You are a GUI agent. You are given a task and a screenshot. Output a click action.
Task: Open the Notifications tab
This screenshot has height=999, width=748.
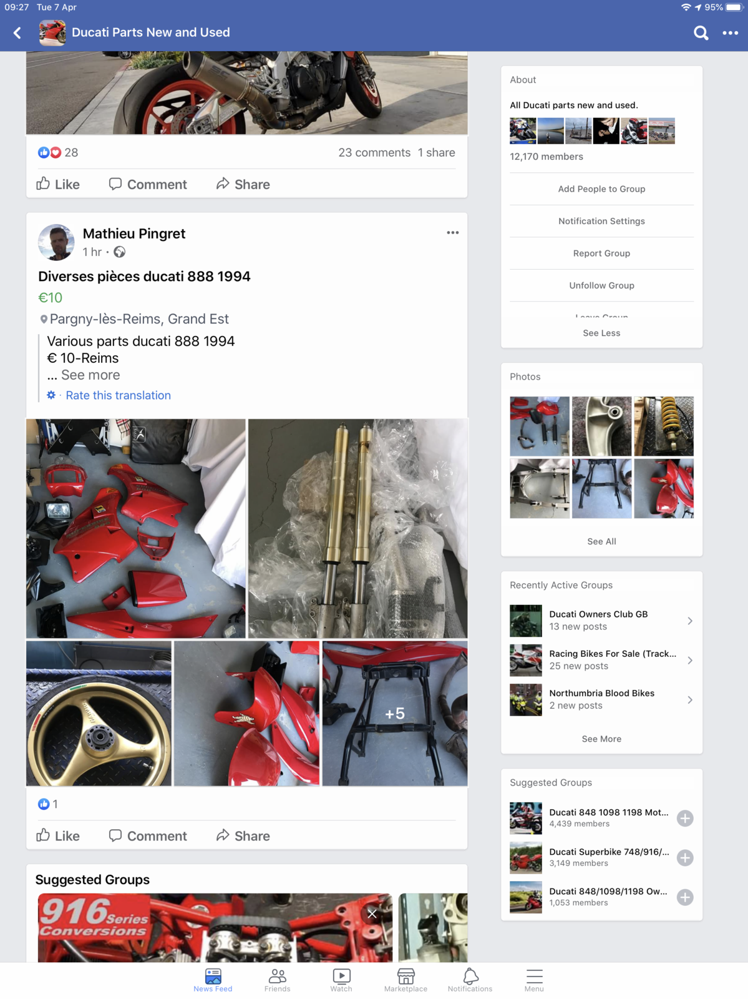470,980
